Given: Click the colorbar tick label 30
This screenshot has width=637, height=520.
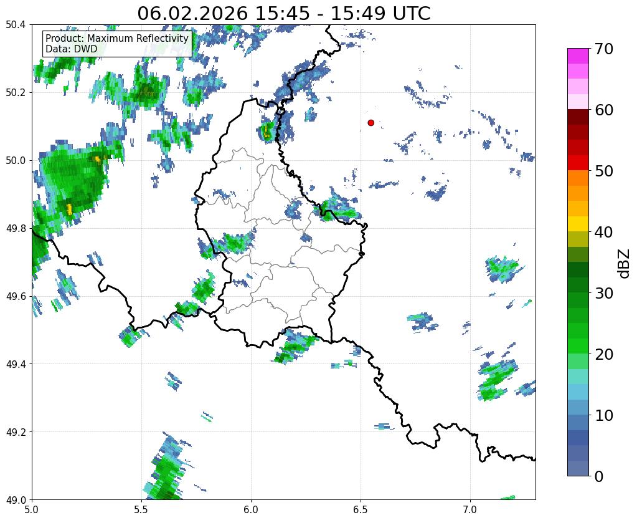Looking at the screenshot, I should (604, 293).
